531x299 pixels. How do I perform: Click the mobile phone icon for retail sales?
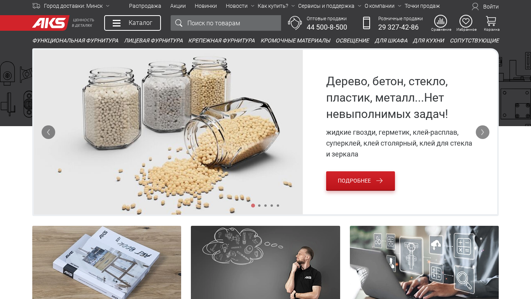click(367, 23)
